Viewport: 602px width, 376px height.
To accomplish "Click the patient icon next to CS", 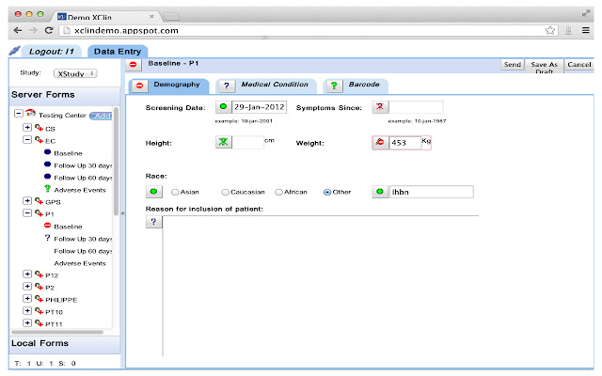I will click(39, 128).
